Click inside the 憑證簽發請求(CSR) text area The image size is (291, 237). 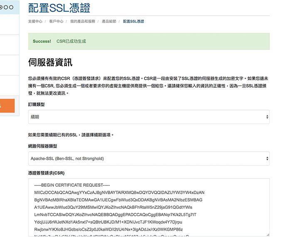(x=149, y=207)
